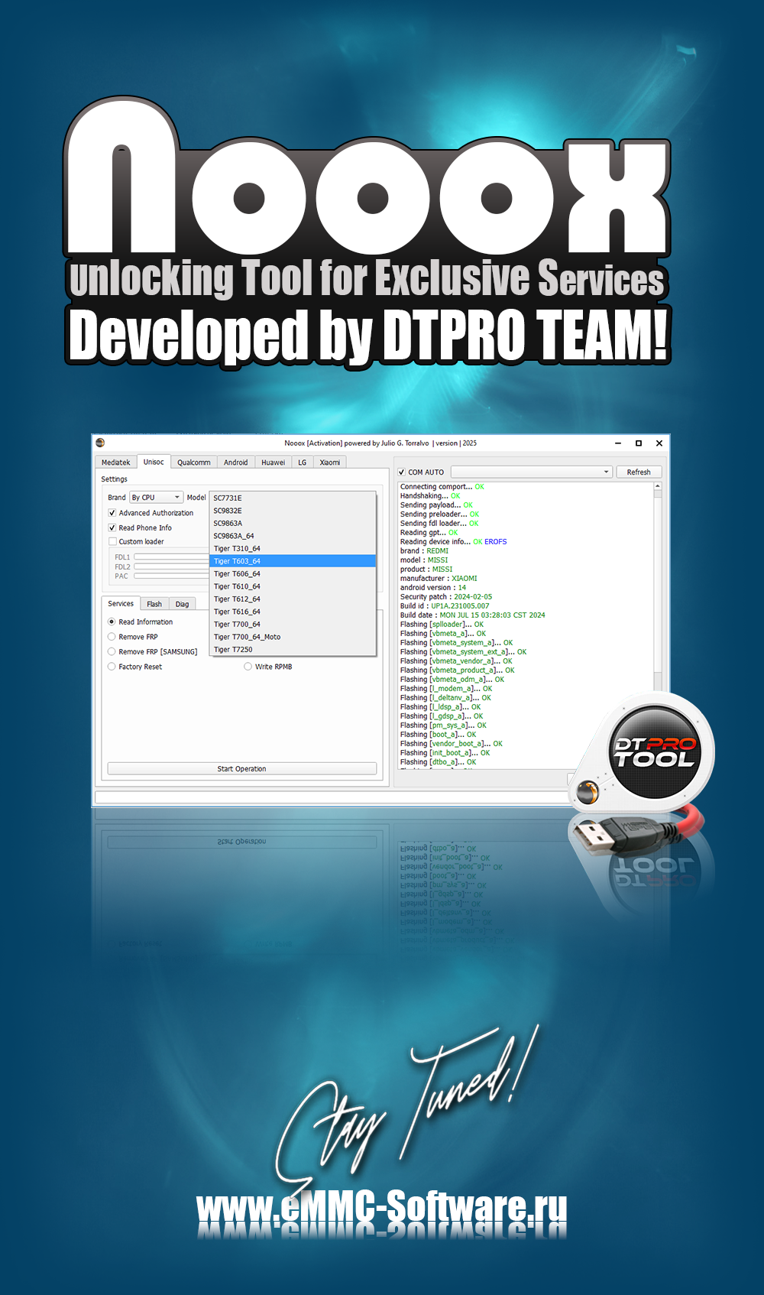Open the COM port dropdown
Screen dimensions: 764x1295
pyautogui.click(x=532, y=472)
